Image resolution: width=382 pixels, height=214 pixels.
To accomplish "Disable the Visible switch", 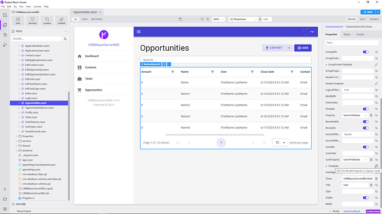I will [x=365, y=198].
